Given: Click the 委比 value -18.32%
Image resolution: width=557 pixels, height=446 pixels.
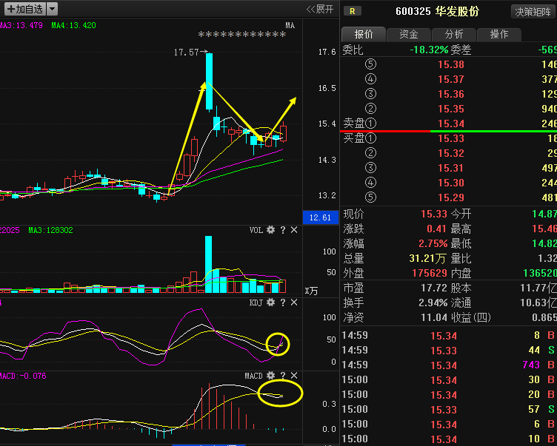Looking at the screenshot, I should point(429,50).
